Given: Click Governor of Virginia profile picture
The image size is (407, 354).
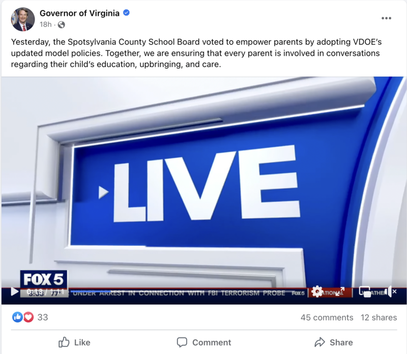Looking at the screenshot, I should pos(23,19).
